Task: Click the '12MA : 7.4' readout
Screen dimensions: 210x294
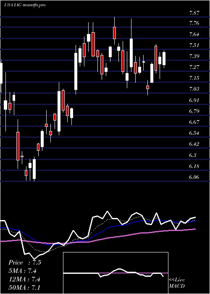Action: pos(24,279)
